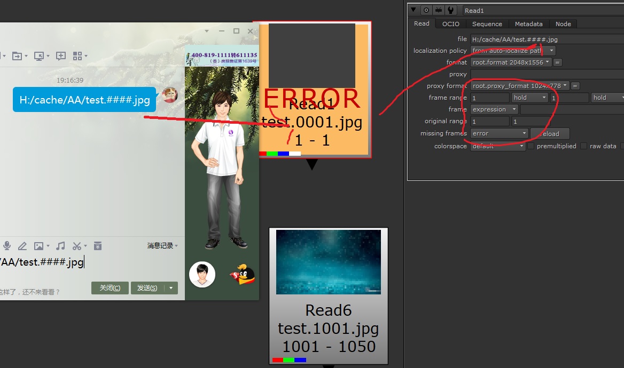This screenshot has width=624, height=368.
Task: Toggle the raw data checkbox
Action: point(583,146)
